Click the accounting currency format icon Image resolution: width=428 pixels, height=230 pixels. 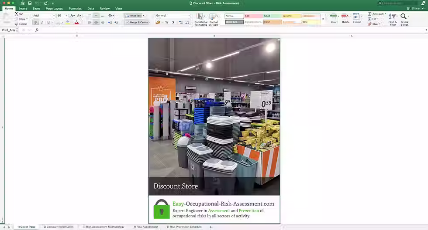[158, 22]
